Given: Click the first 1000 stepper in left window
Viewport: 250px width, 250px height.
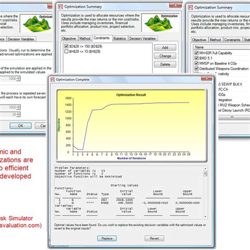Looking at the screenshot, I should (18, 79).
